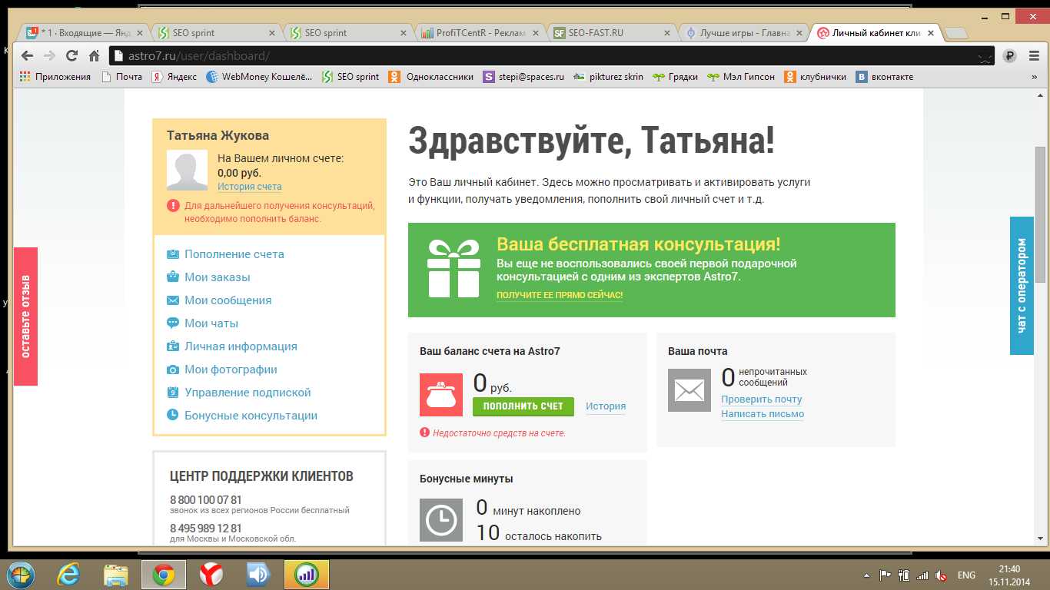Open the Почта bookmark
Viewport: 1050px width, 590px height.
tap(123, 77)
